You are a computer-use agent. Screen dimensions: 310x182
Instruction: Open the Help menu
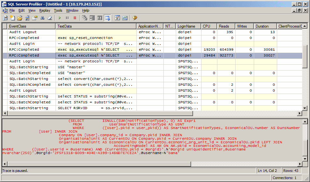click(85, 10)
